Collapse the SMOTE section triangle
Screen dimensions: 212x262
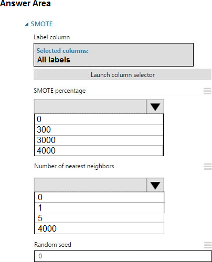click(27, 24)
